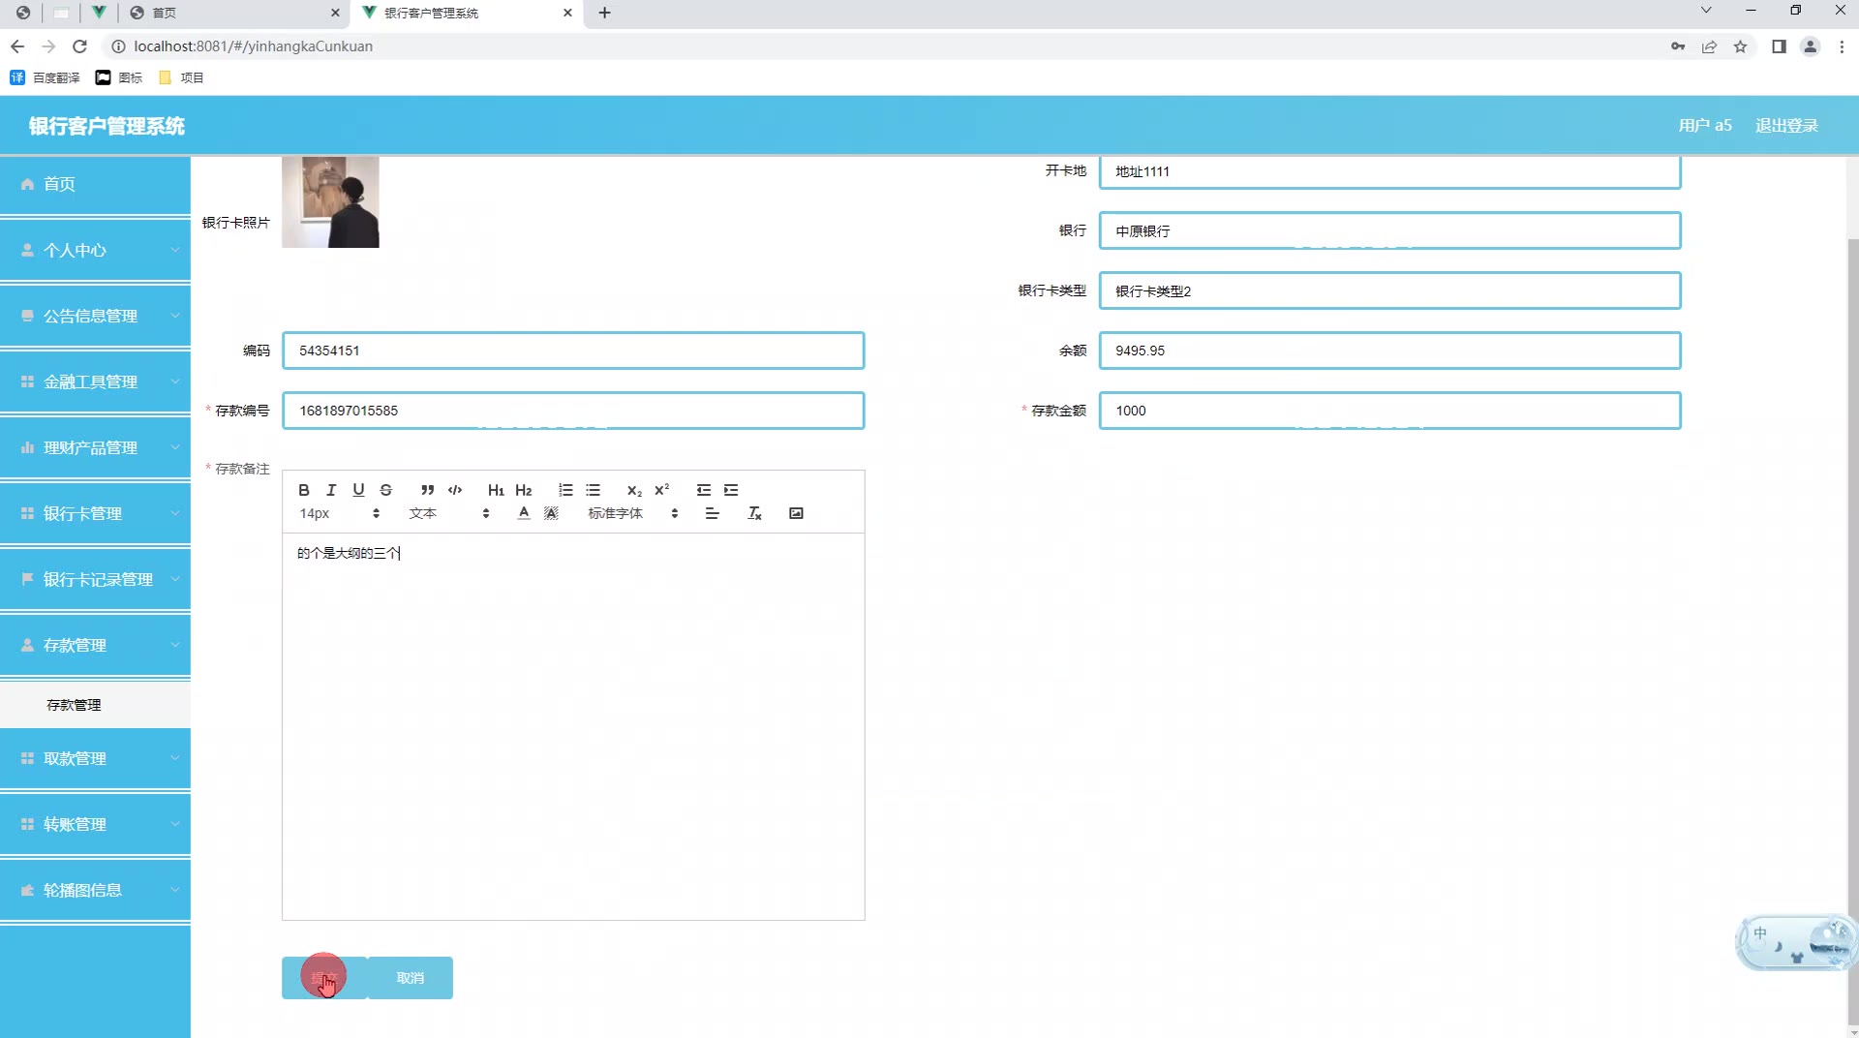The height and width of the screenshot is (1038, 1859).
Task: Open the background highlight color picker
Action: coord(551,513)
